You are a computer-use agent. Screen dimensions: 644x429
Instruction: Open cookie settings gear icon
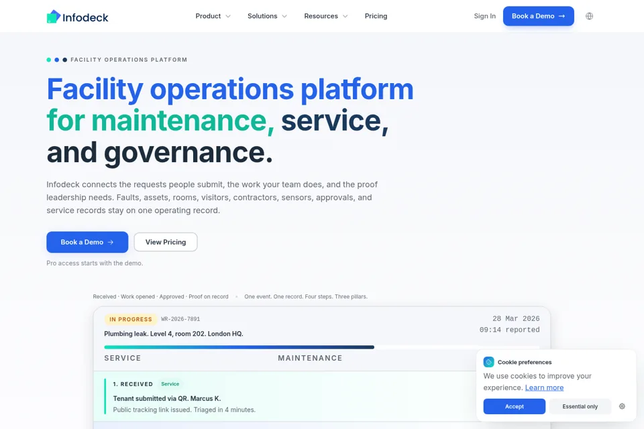click(x=622, y=406)
